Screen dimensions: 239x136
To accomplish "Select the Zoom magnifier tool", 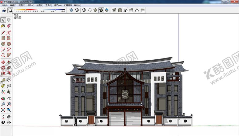I will click(x=3, y=104).
